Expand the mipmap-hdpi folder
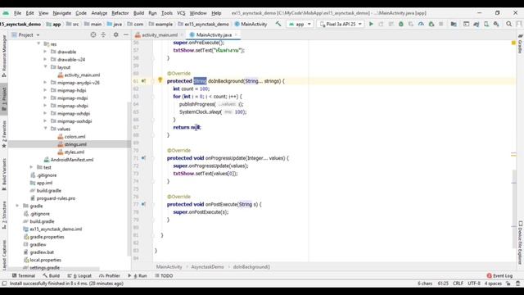This screenshot has width=524, height=295. click(45, 90)
